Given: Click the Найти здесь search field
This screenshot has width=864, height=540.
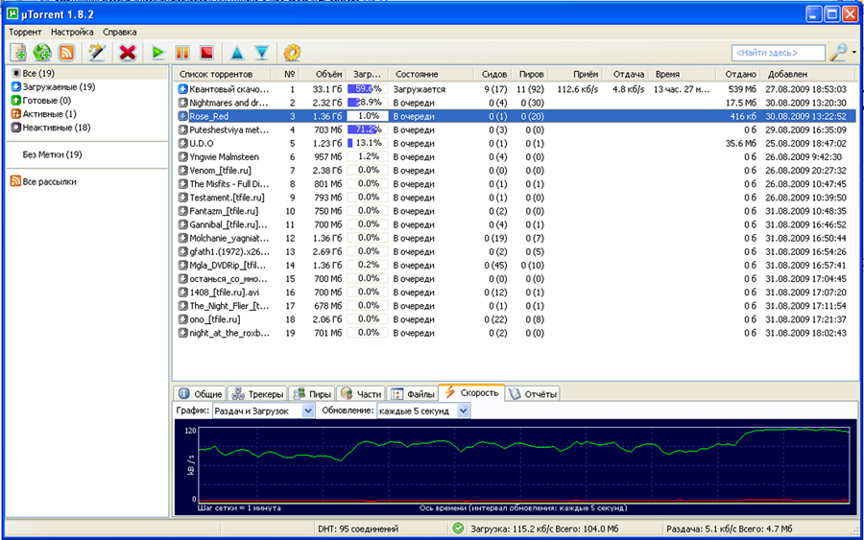Looking at the screenshot, I should pyautogui.click(x=778, y=54).
